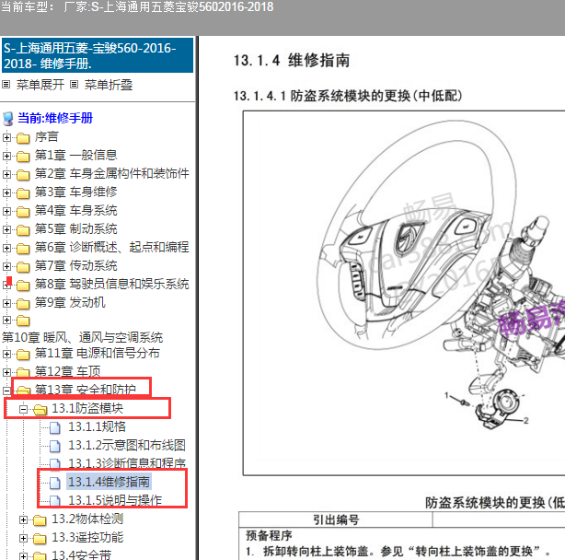This screenshot has width=565, height=560.
Task: Click the 菜单折叠 square icon
Action: (74, 85)
